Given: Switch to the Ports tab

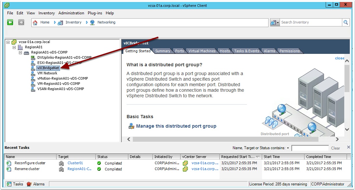Looking at the screenshot, I should coord(179,51).
